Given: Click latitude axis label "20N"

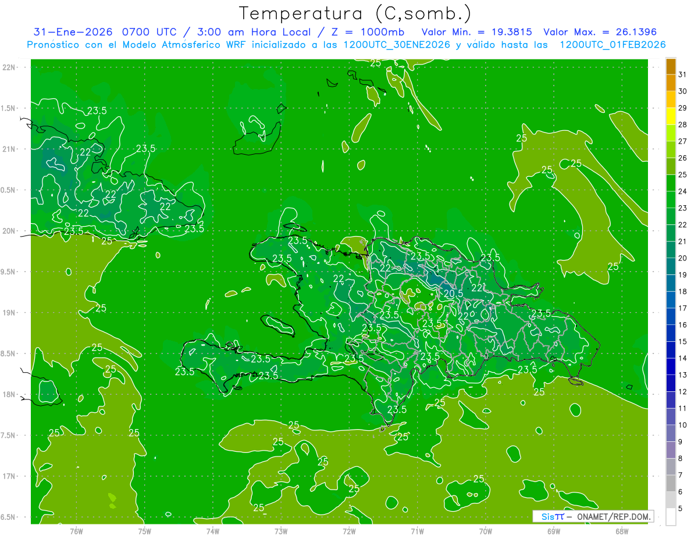Looking at the screenshot, I should [9, 231].
